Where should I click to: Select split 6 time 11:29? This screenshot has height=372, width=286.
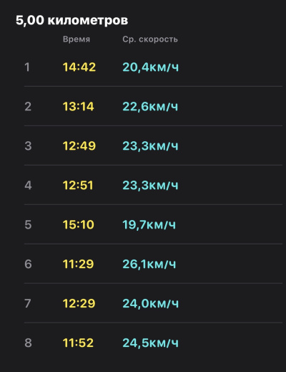[x=78, y=264]
